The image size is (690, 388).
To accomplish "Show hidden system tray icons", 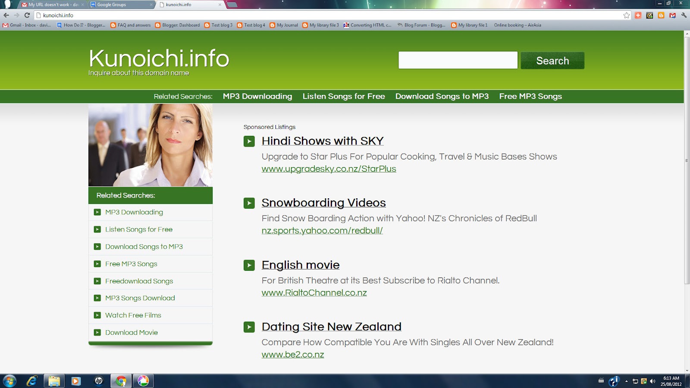I will click(627, 381).
